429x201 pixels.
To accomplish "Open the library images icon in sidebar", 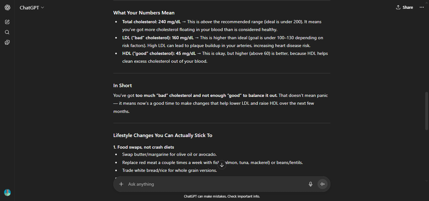I will [x=7, y=42].
